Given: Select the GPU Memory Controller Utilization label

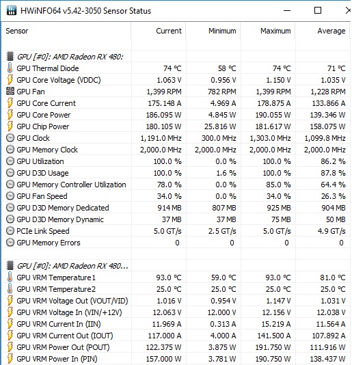Looking at the screenshot, I should coord(71,185).
